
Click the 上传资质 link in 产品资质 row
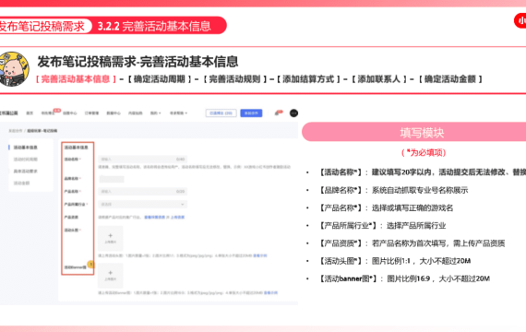point(177,218)
